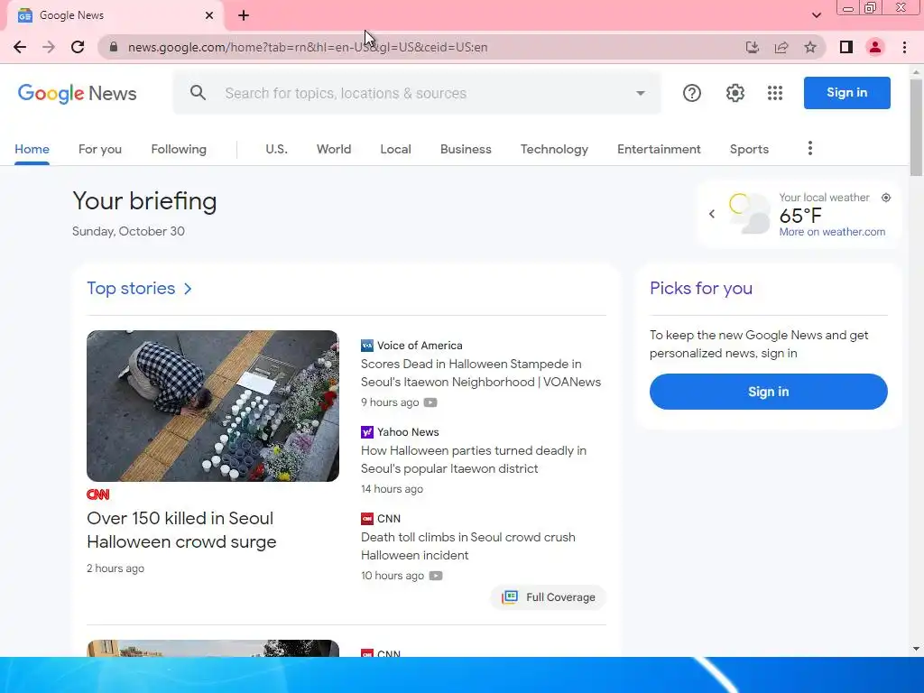Reload the Google News page
This screenshot has width=924, height=693.
click(x=78, y=47)
